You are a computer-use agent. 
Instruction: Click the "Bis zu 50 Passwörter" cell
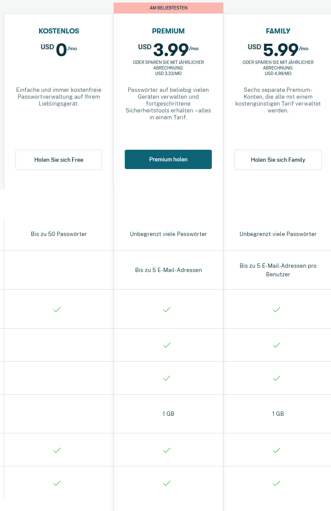point(59,234)
